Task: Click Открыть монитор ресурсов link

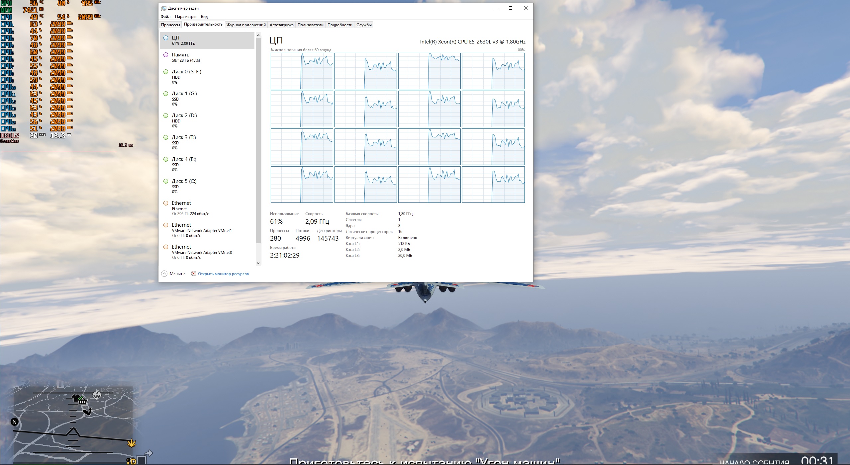Action: pos(223,274)
